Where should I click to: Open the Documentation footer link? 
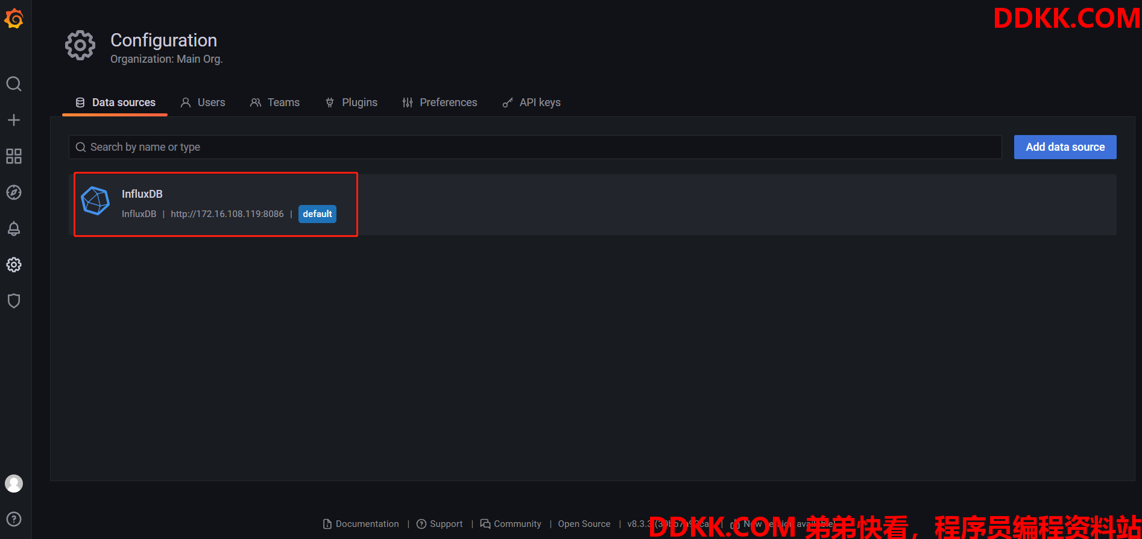coord(361,524)
